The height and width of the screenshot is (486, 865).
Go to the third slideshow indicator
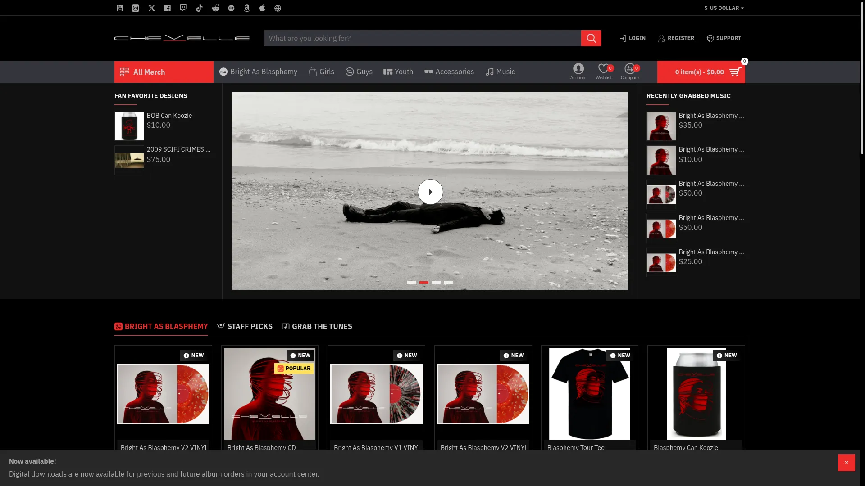coord(436,282)
